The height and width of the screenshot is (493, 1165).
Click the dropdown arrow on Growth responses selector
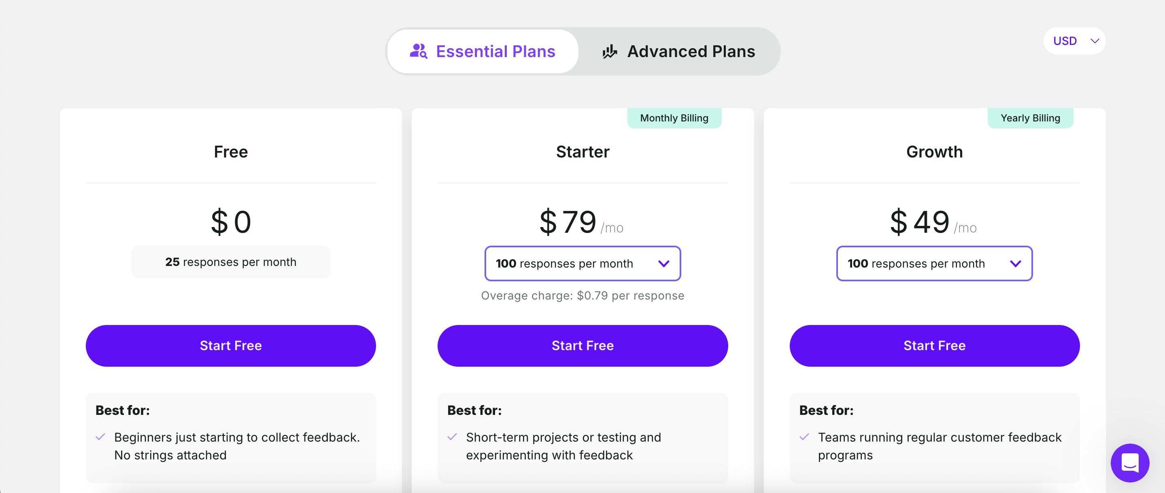coord(1016,263)
